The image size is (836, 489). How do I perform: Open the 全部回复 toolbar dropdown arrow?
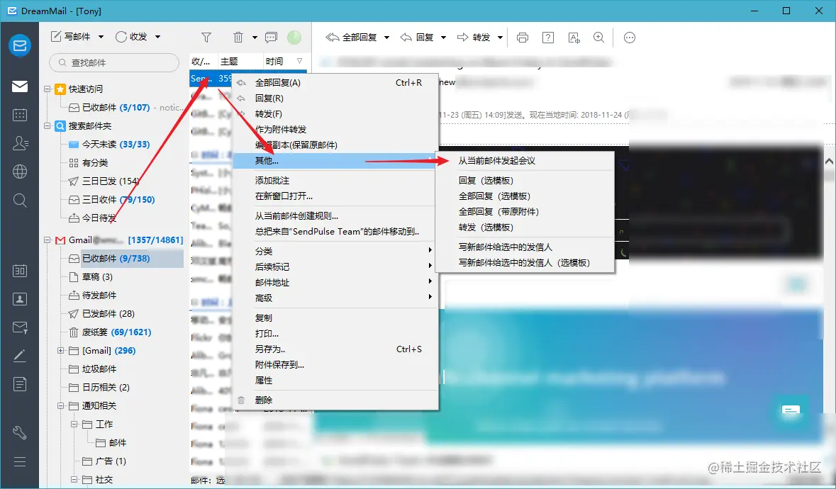(x=387, y=38)
